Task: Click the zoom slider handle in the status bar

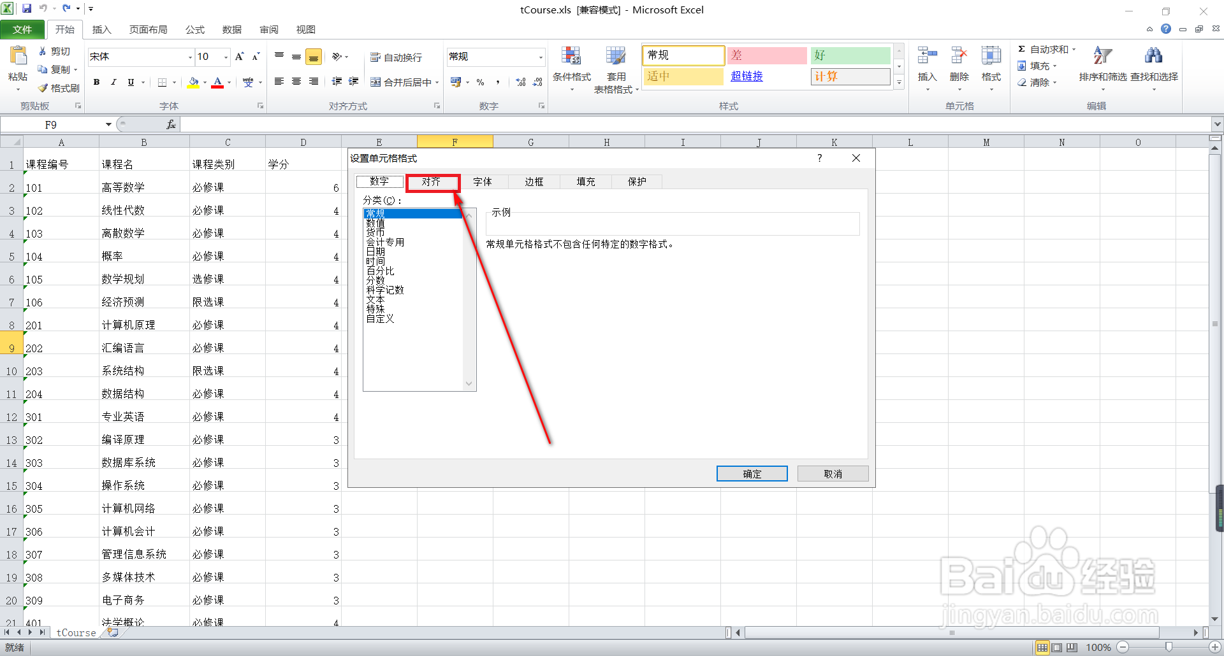Action: pos(1169,648)
